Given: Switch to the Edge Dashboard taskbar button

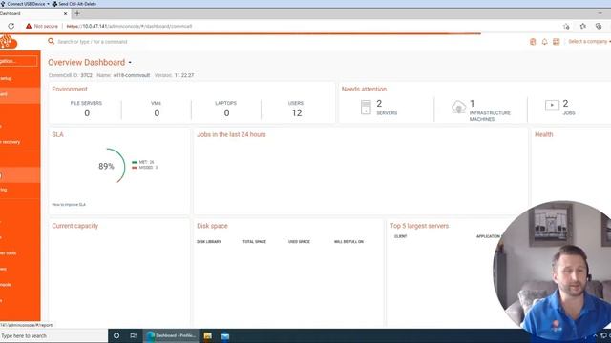Looking at the screenshot, I should [171, 335].
